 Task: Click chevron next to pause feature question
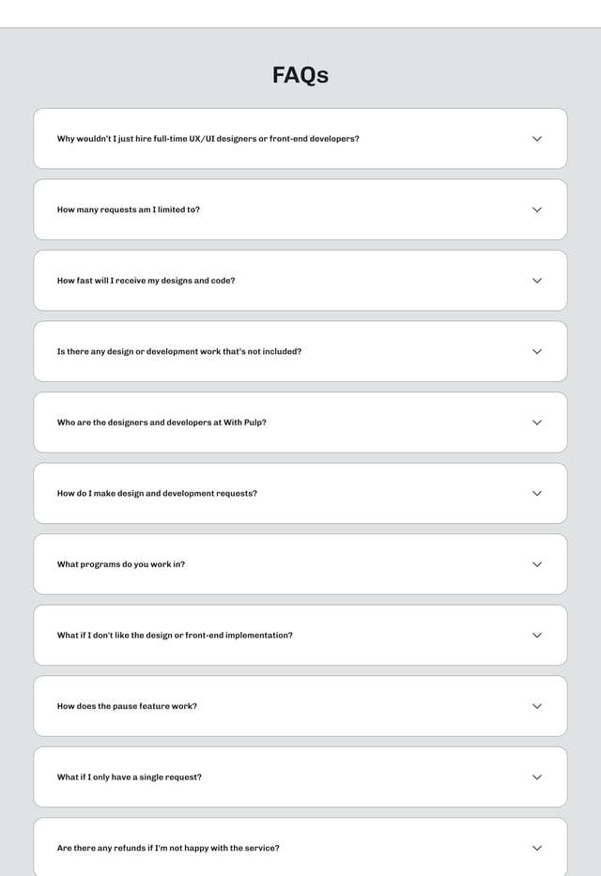click(x=537, y=706)
